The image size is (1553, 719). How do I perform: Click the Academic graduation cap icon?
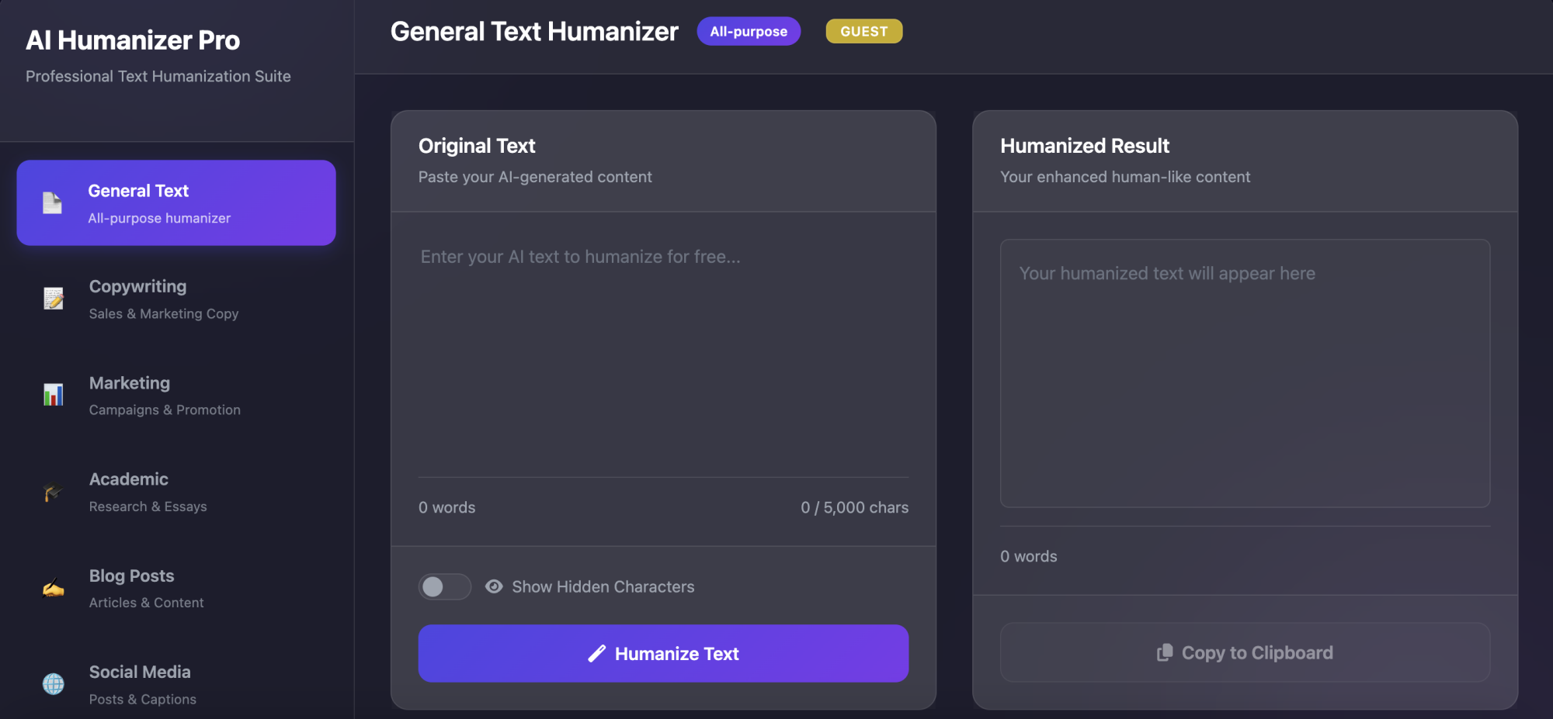[52, 490]
